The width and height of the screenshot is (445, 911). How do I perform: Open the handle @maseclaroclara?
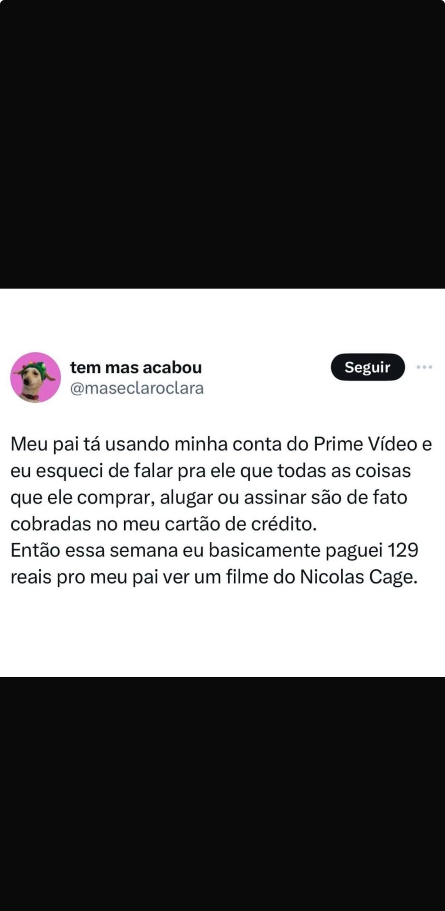pos(137,388)
